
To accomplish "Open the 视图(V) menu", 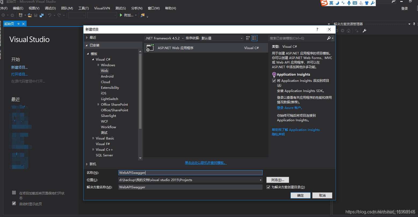I will [x=34, y=8].
